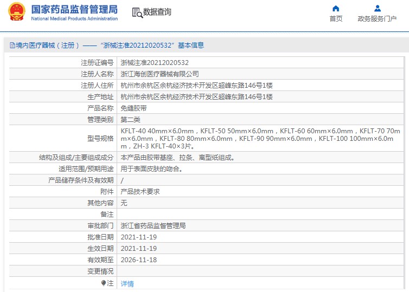Click the document icon before 境内医疗器械
Viewport: 409px width, 292px height.
[12, 46]
